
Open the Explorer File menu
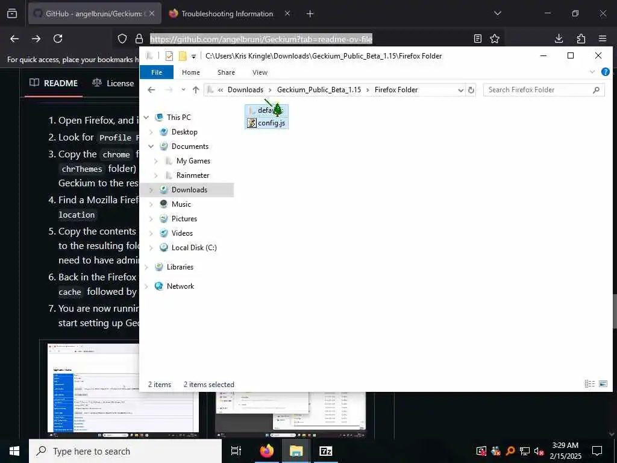(x=157, y=72)
